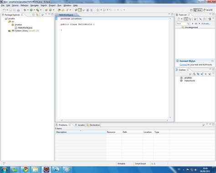Click the Eclipse icon in the taskbar
The height and width of the screenshot is (173, 216).
pyautogui.click(x=46, y=169)
